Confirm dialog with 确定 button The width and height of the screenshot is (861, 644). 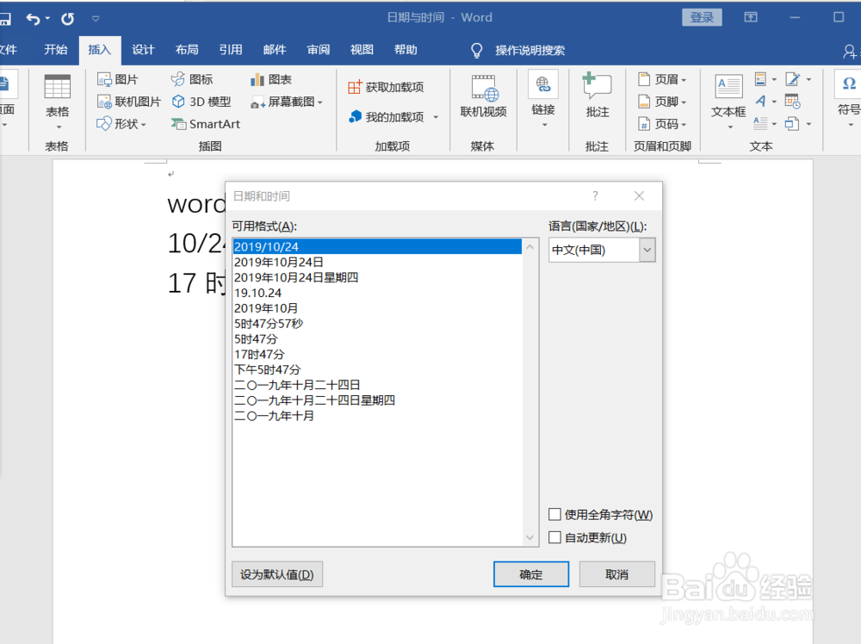(530, 574)
